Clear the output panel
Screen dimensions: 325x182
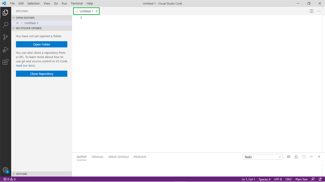coord(289,157)
